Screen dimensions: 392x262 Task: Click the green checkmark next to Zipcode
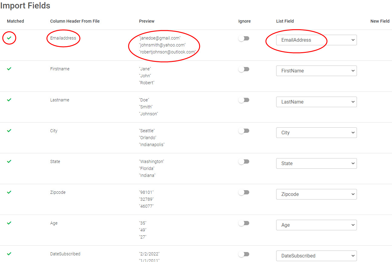[x=9, y=192]
